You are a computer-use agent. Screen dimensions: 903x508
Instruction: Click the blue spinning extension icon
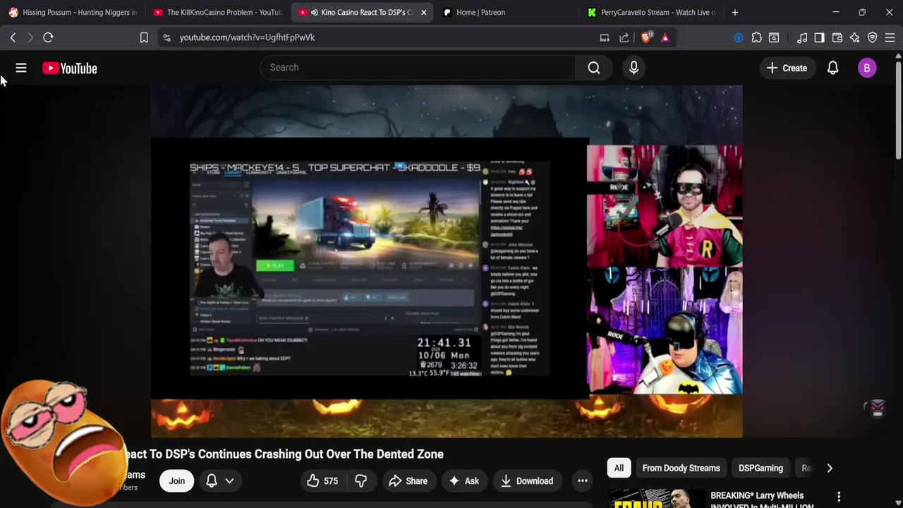pos(738,37)
